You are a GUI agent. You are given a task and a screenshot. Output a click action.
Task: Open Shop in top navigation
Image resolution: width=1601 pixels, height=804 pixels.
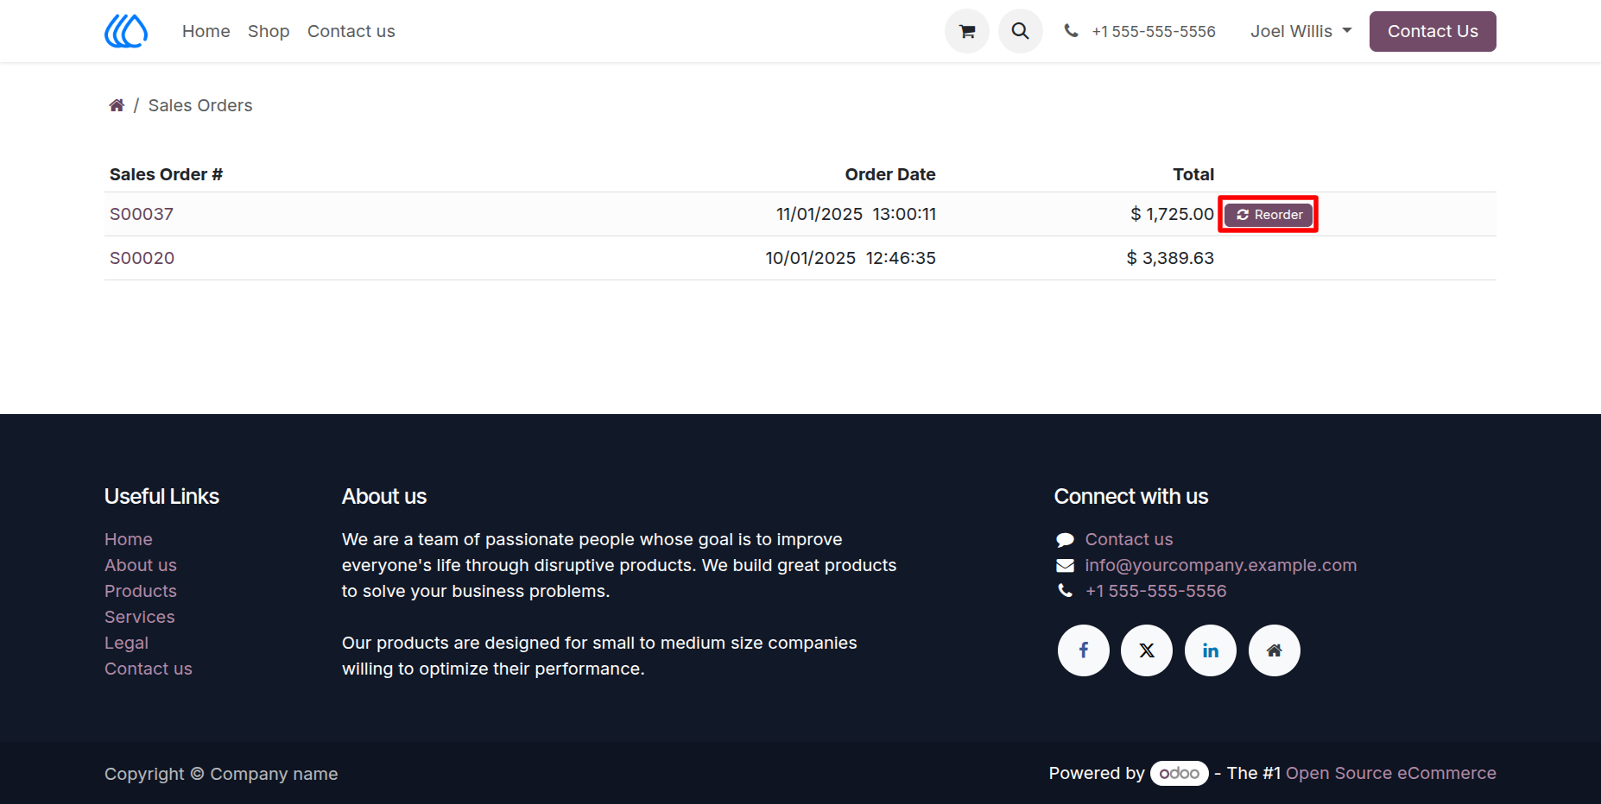tap(269, 31)
